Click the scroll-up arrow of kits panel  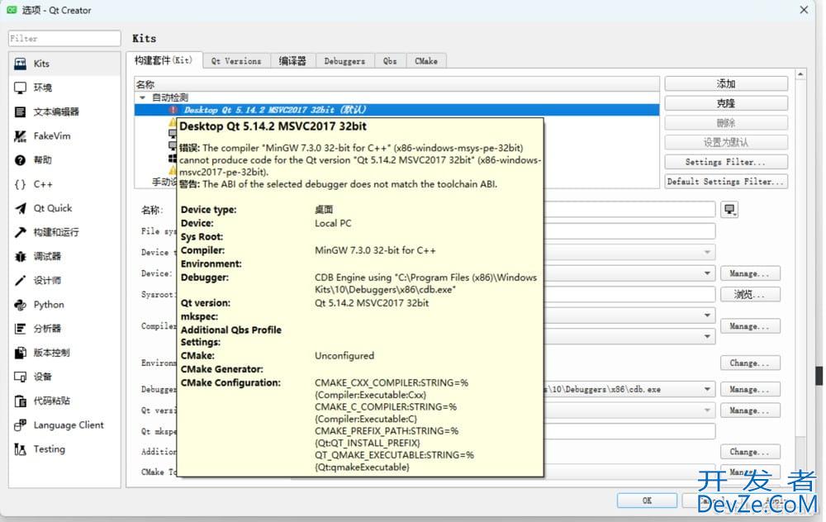pos(800,75)
